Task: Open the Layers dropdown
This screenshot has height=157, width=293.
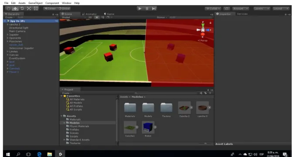Action: click(262, 9)
